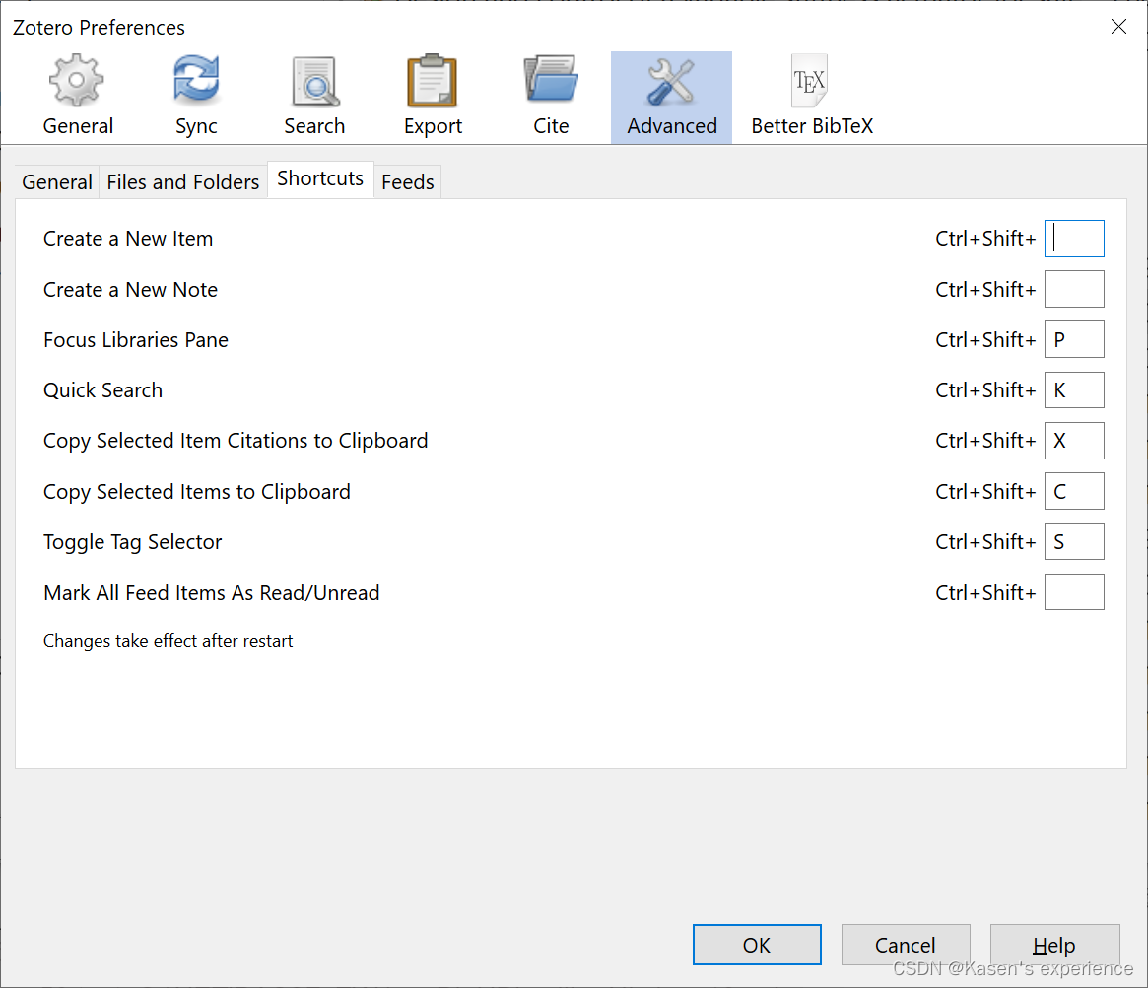Edit the Focus Libraries Pane shortcut field

(1074, 340)
